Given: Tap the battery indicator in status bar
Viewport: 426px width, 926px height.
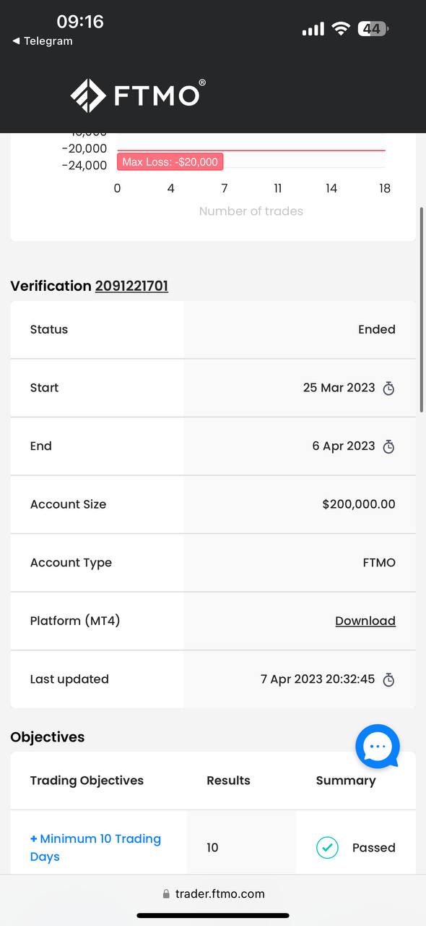Looking at the screenshot, I should 373,29.
